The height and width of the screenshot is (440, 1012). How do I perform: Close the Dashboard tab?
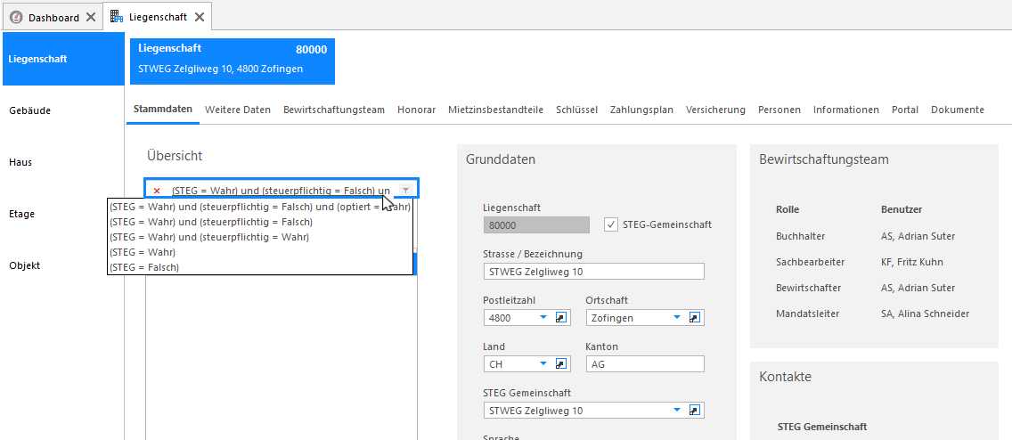[x=90, y=18]
